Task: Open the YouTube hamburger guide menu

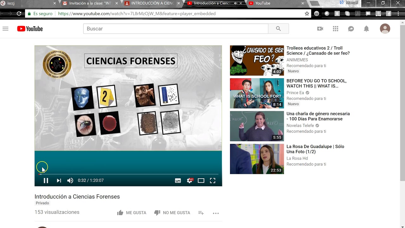Action: [5, 29]
